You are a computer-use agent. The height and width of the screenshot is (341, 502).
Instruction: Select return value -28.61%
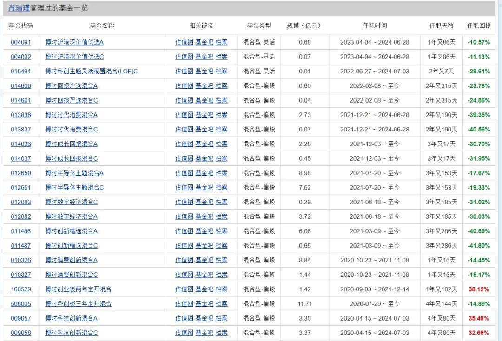[x=479, y=72]
